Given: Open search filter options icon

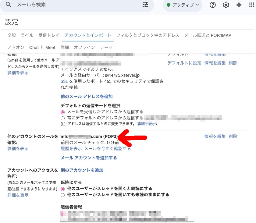Looking at the screenshot, I should point(145,5).
